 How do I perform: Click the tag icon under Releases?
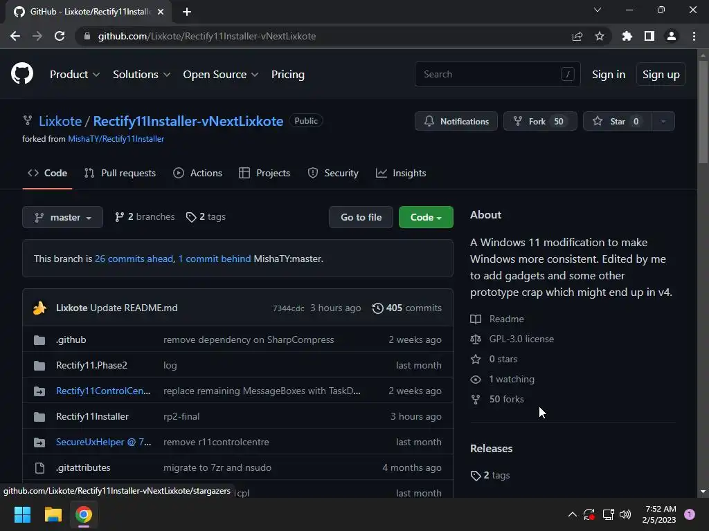click(x=476, y=476)
